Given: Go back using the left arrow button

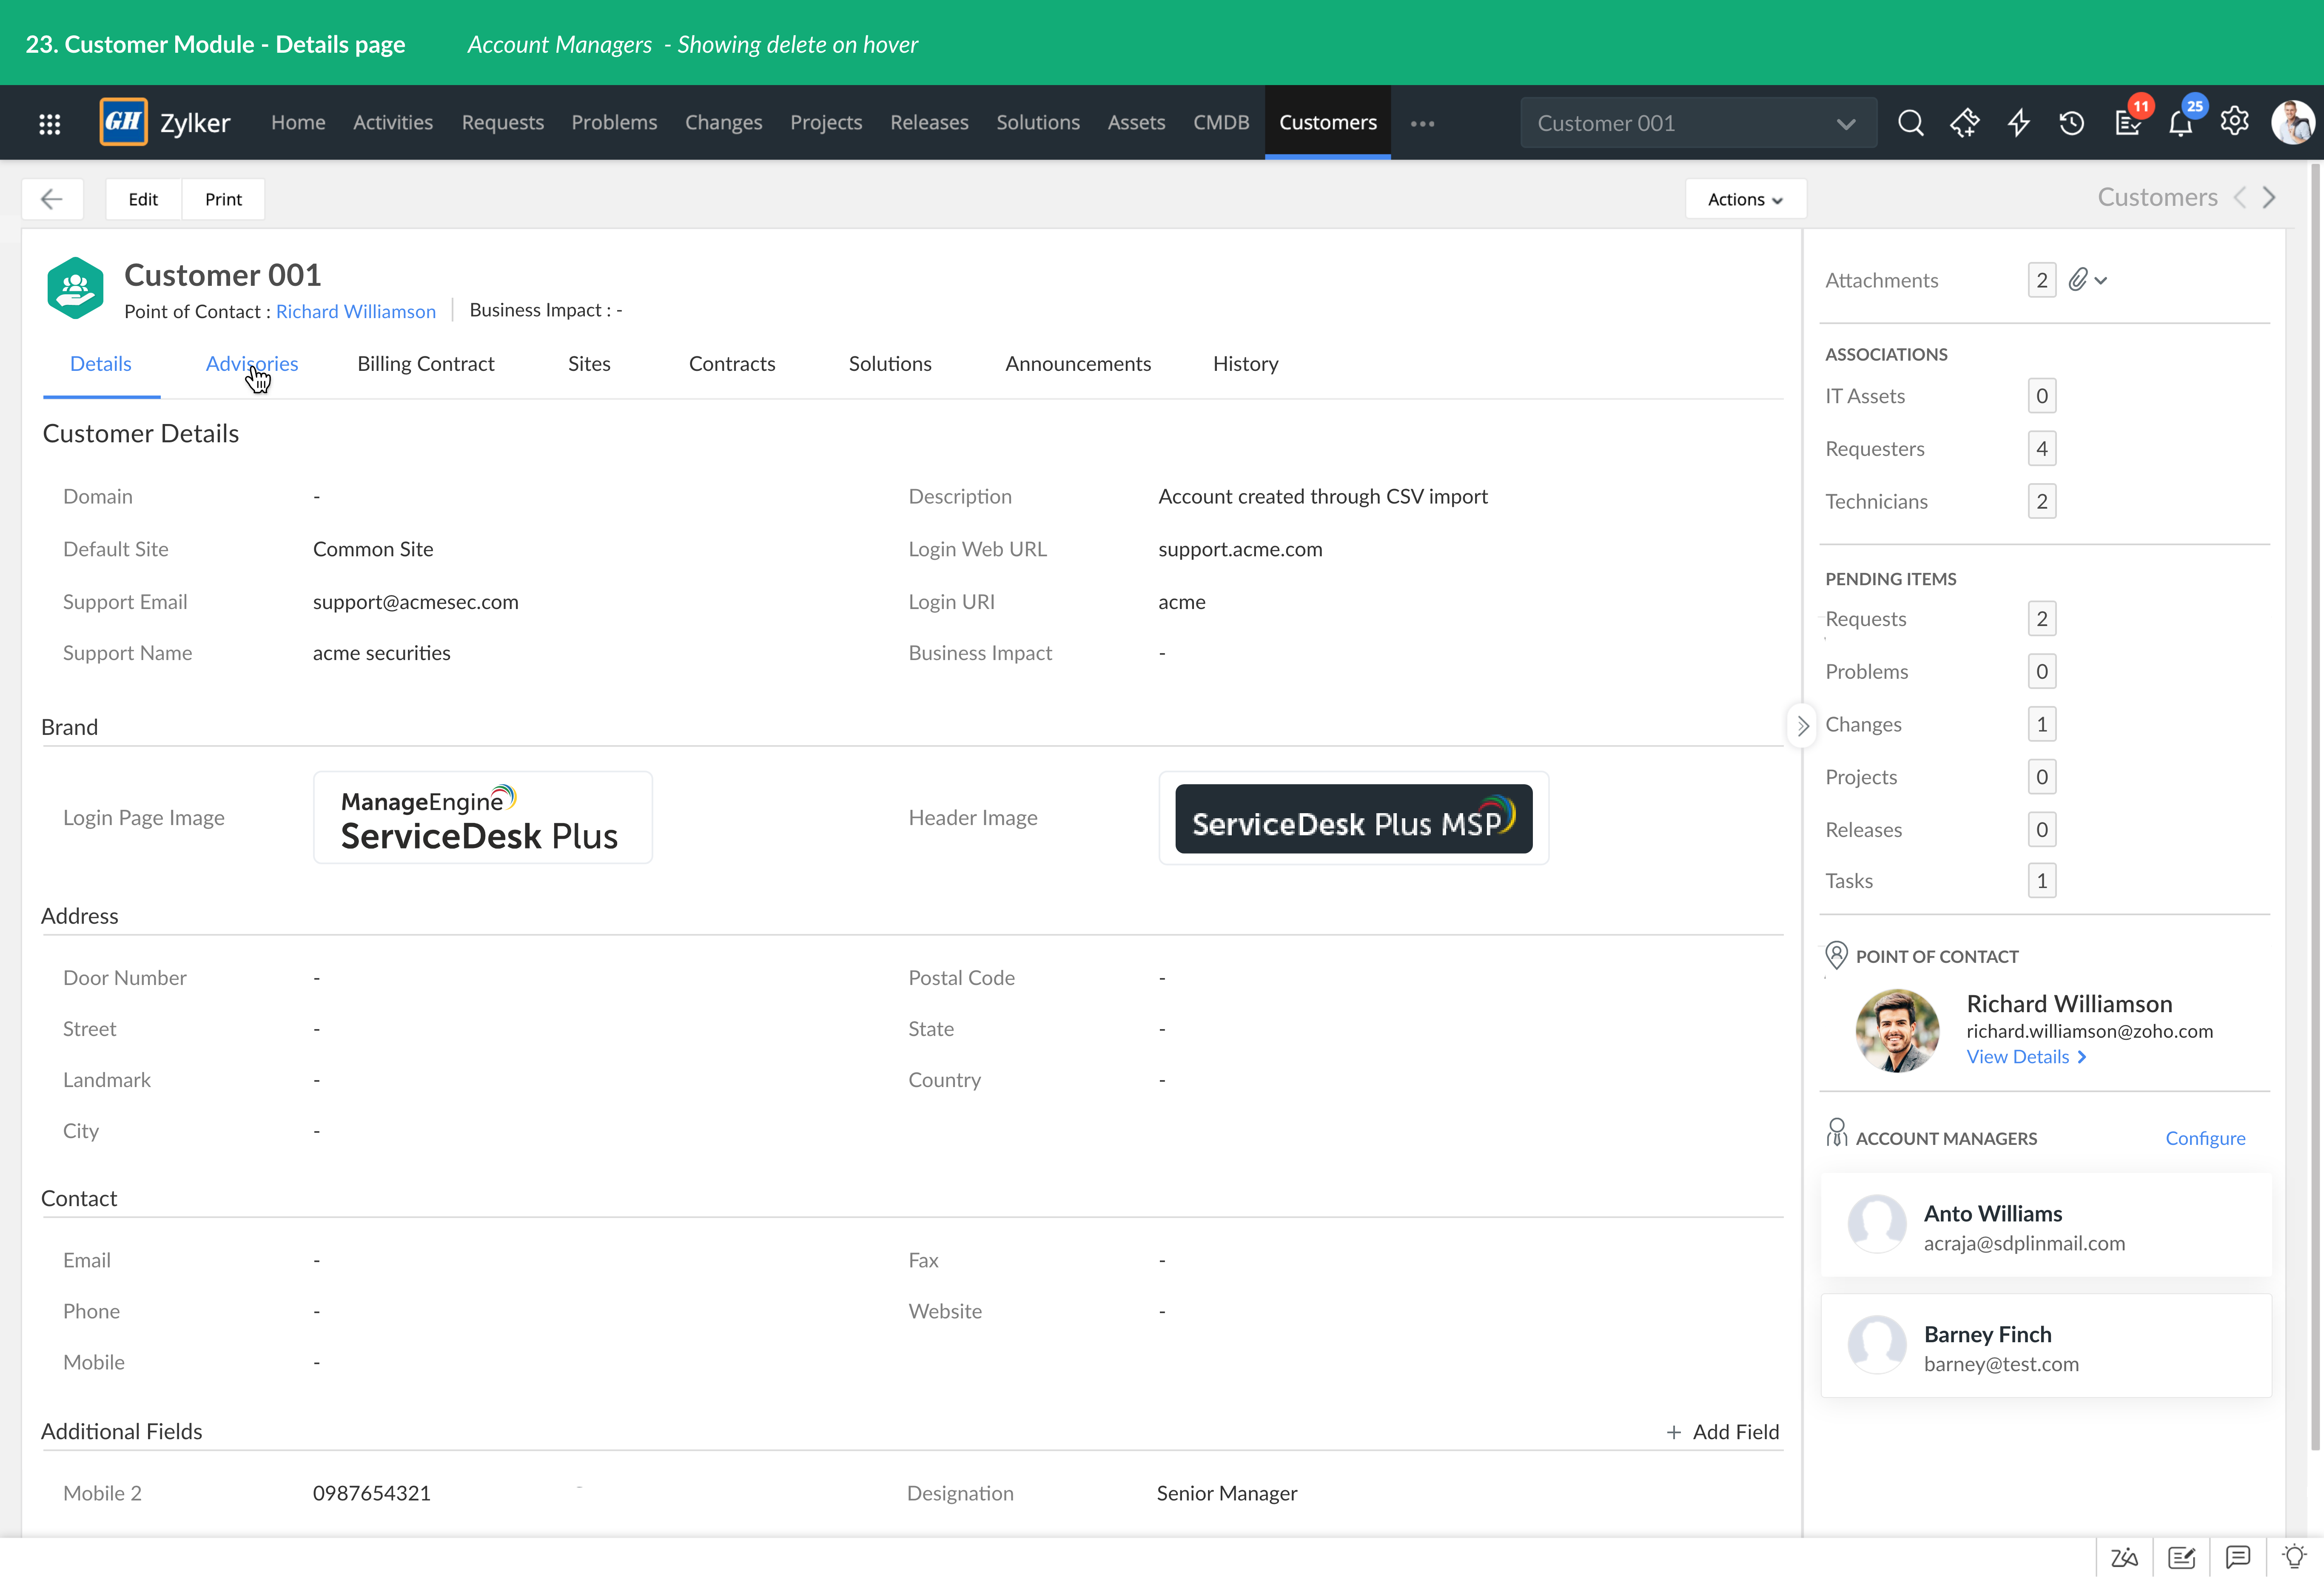Looking at the screenshot, I should click(52, 199).
